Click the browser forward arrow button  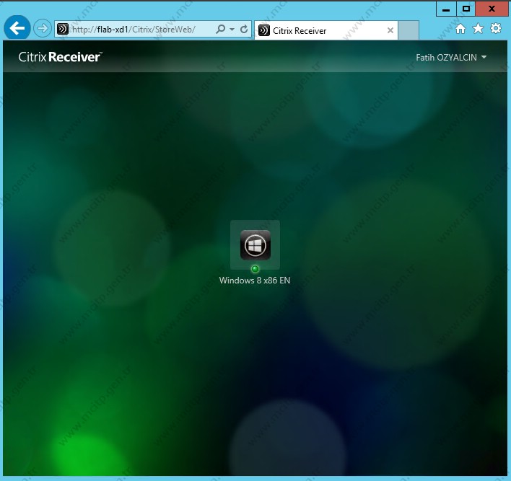(x=43, y=28)
